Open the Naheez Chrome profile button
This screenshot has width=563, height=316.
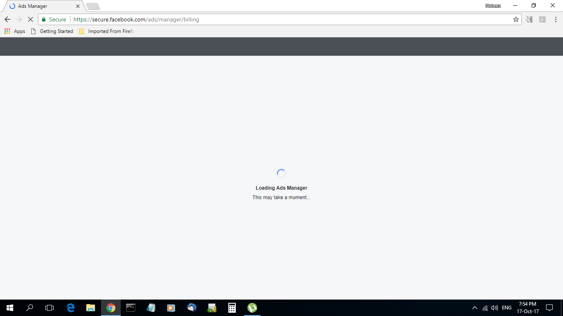(x=493, y=6)
